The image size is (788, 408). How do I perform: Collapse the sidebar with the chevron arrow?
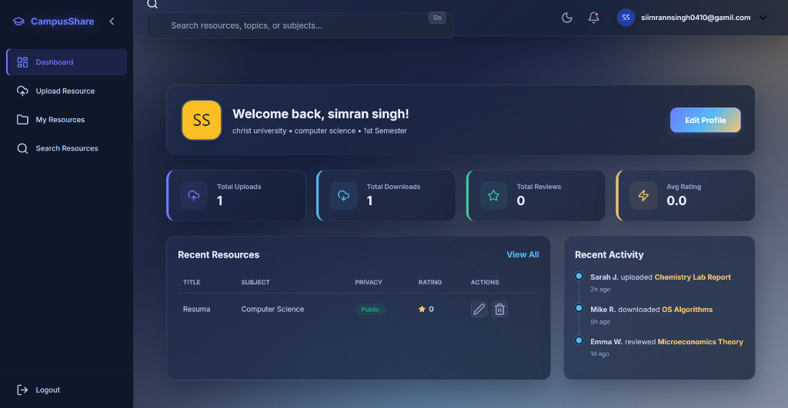(112, 22)
